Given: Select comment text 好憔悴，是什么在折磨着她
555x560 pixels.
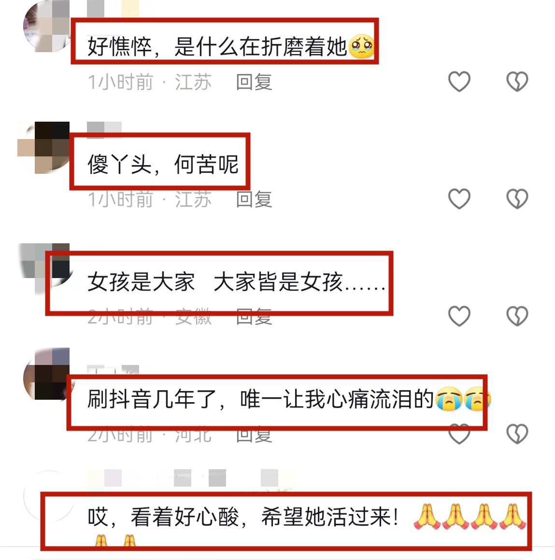Looking at the screenshot, I should pos(217,47).
